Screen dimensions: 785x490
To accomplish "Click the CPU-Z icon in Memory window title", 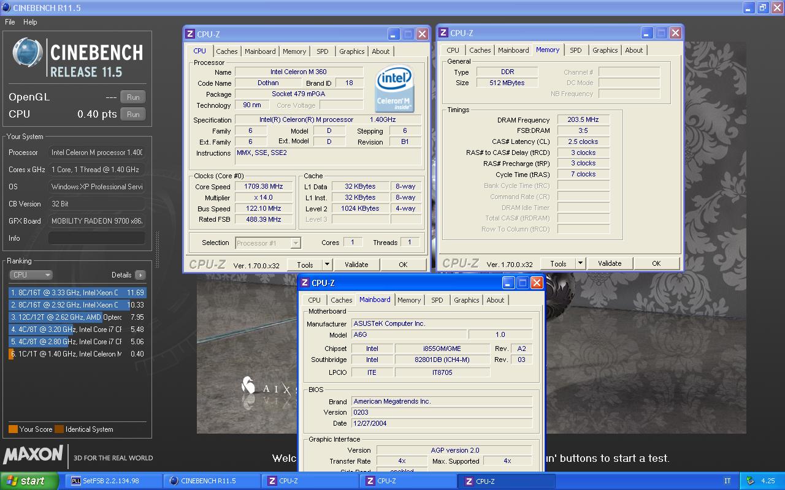I will coord(443,33).
